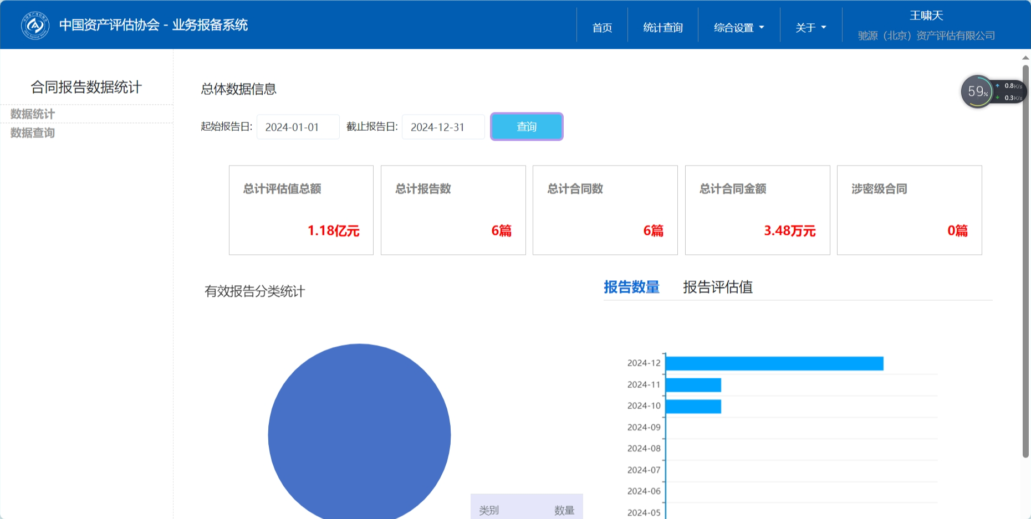
Task: Expand the 关于 dropdown menu
Action: [810, 28]
